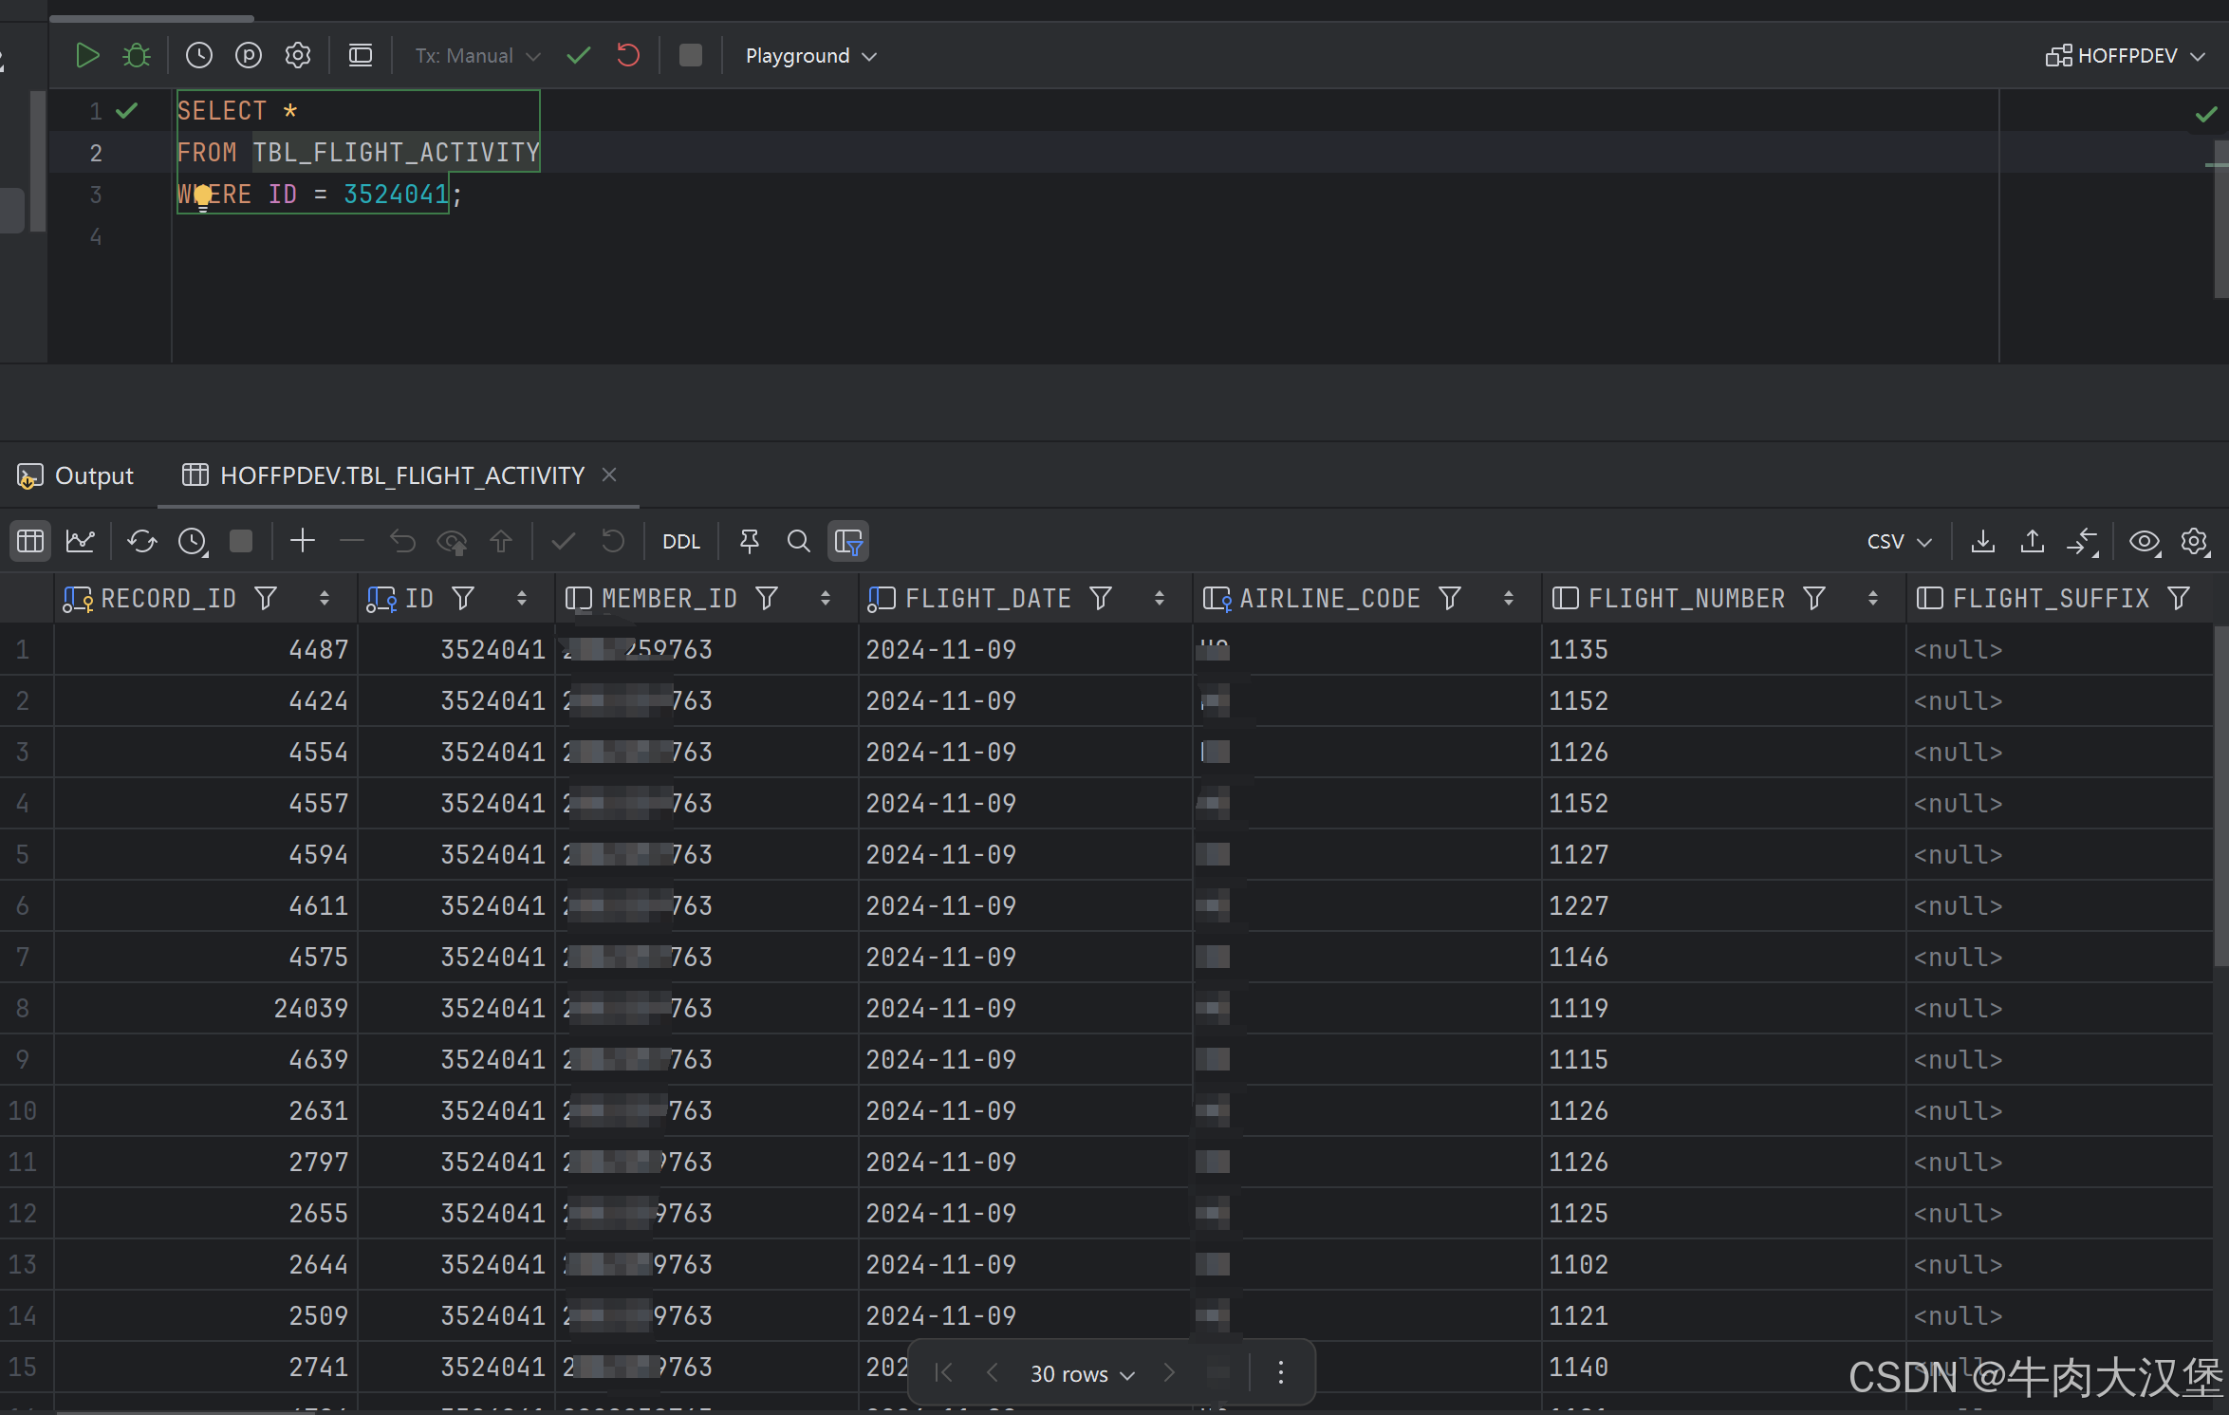Click the Compare data arrows icon
This screenshot has width=2229, height=1415.
coord(2082,541)
